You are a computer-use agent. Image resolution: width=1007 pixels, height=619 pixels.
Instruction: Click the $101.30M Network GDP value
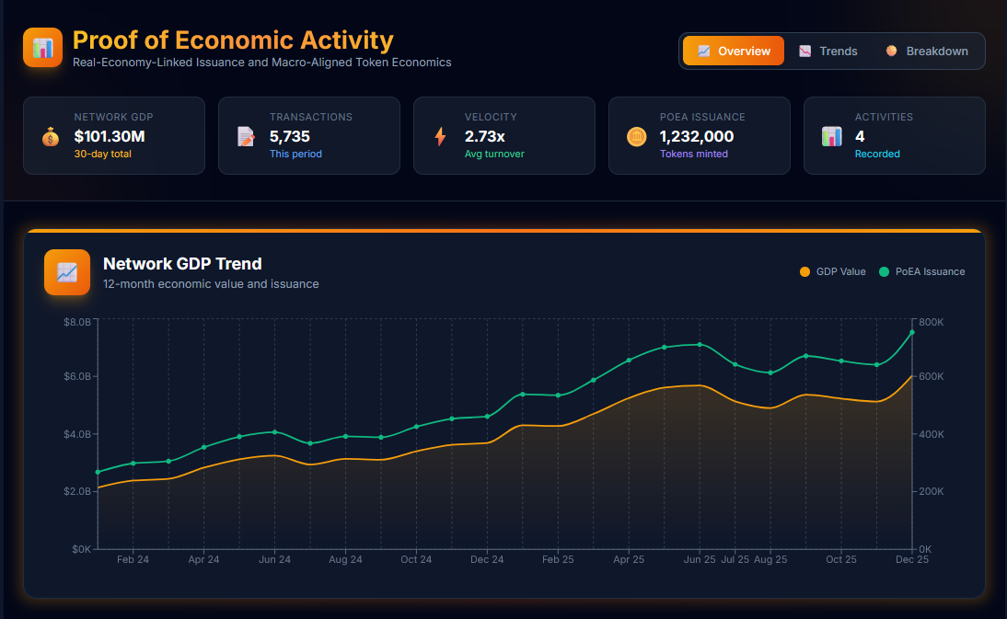[x=110, y=136]
